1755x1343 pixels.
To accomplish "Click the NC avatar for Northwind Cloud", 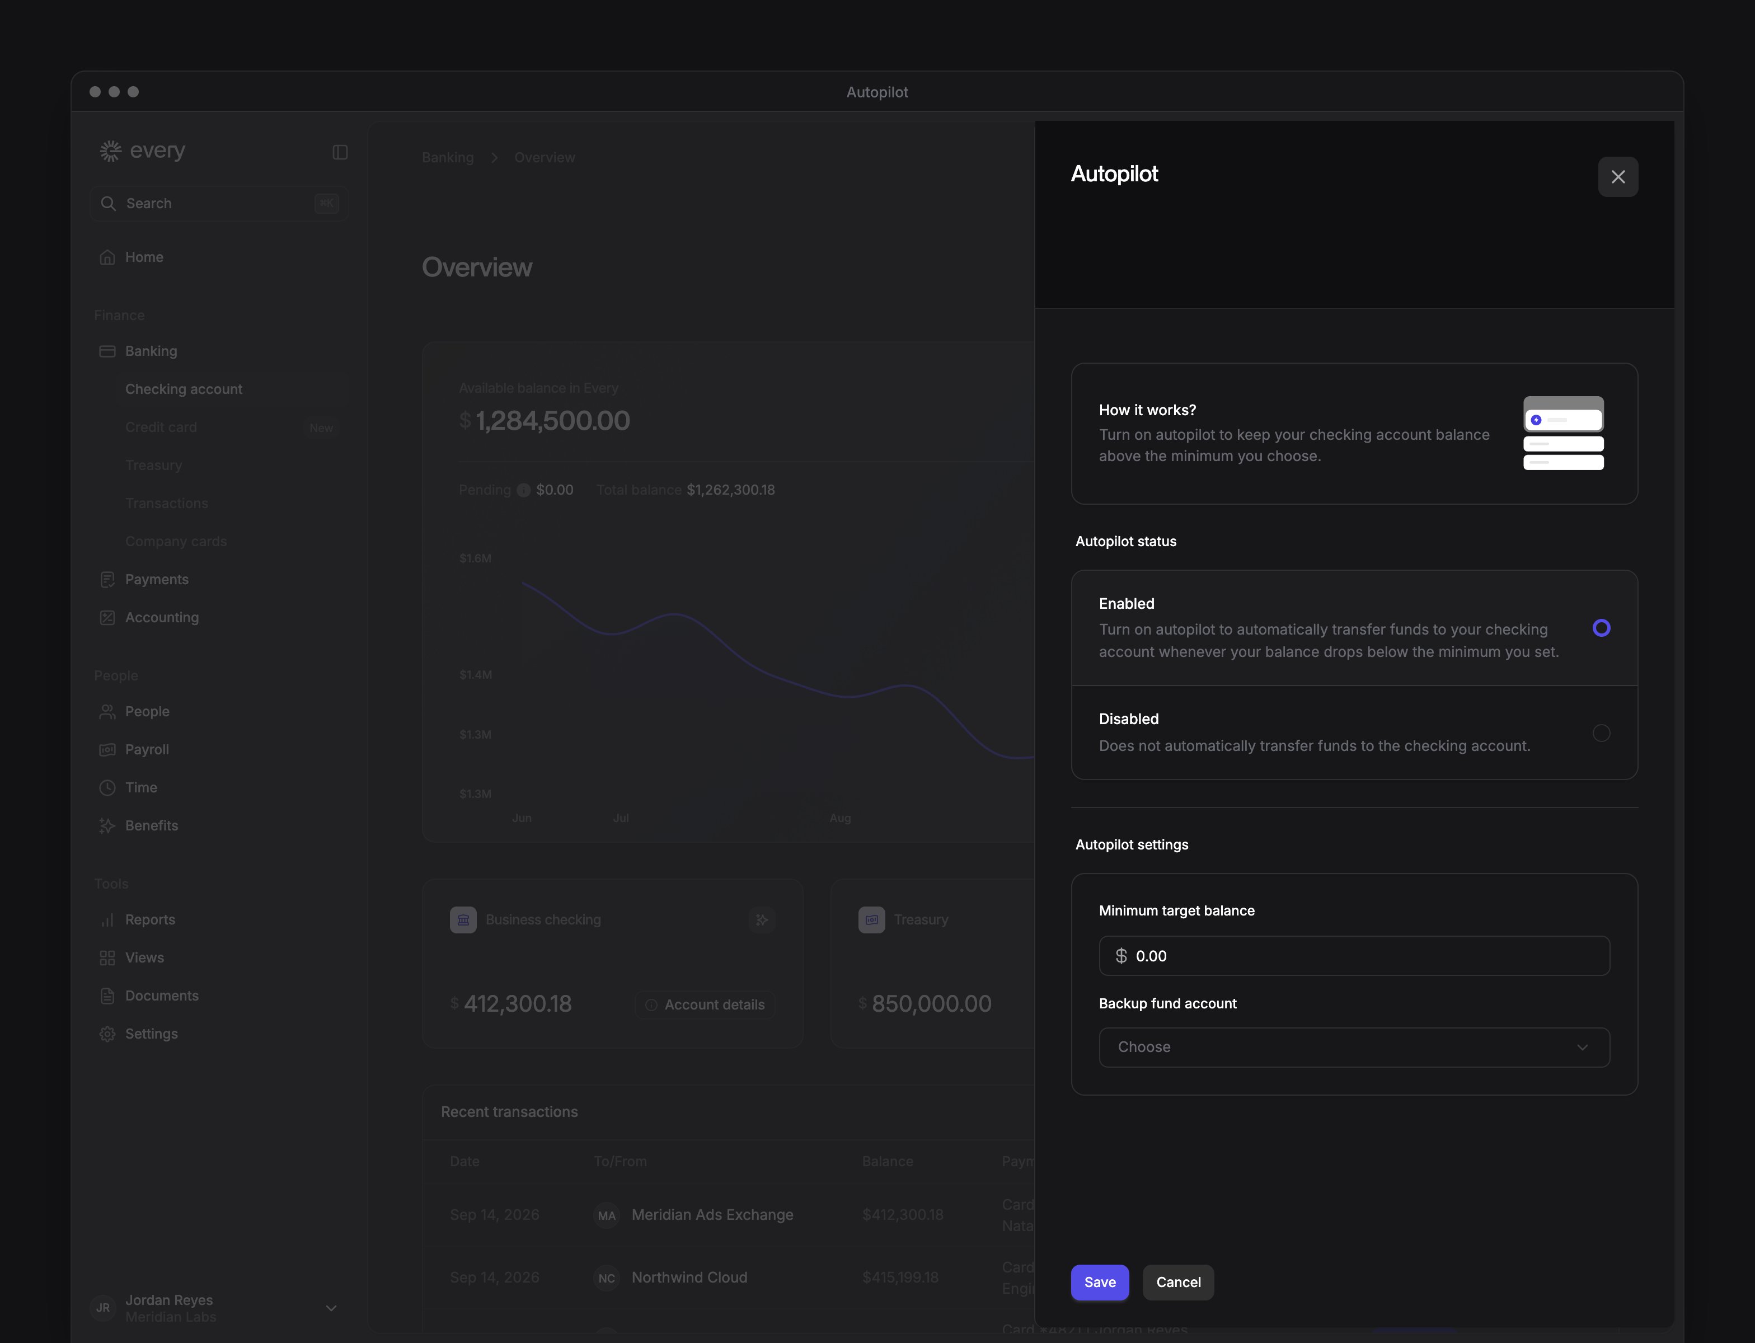I will pyautogui.click(x=607, y=1278).
